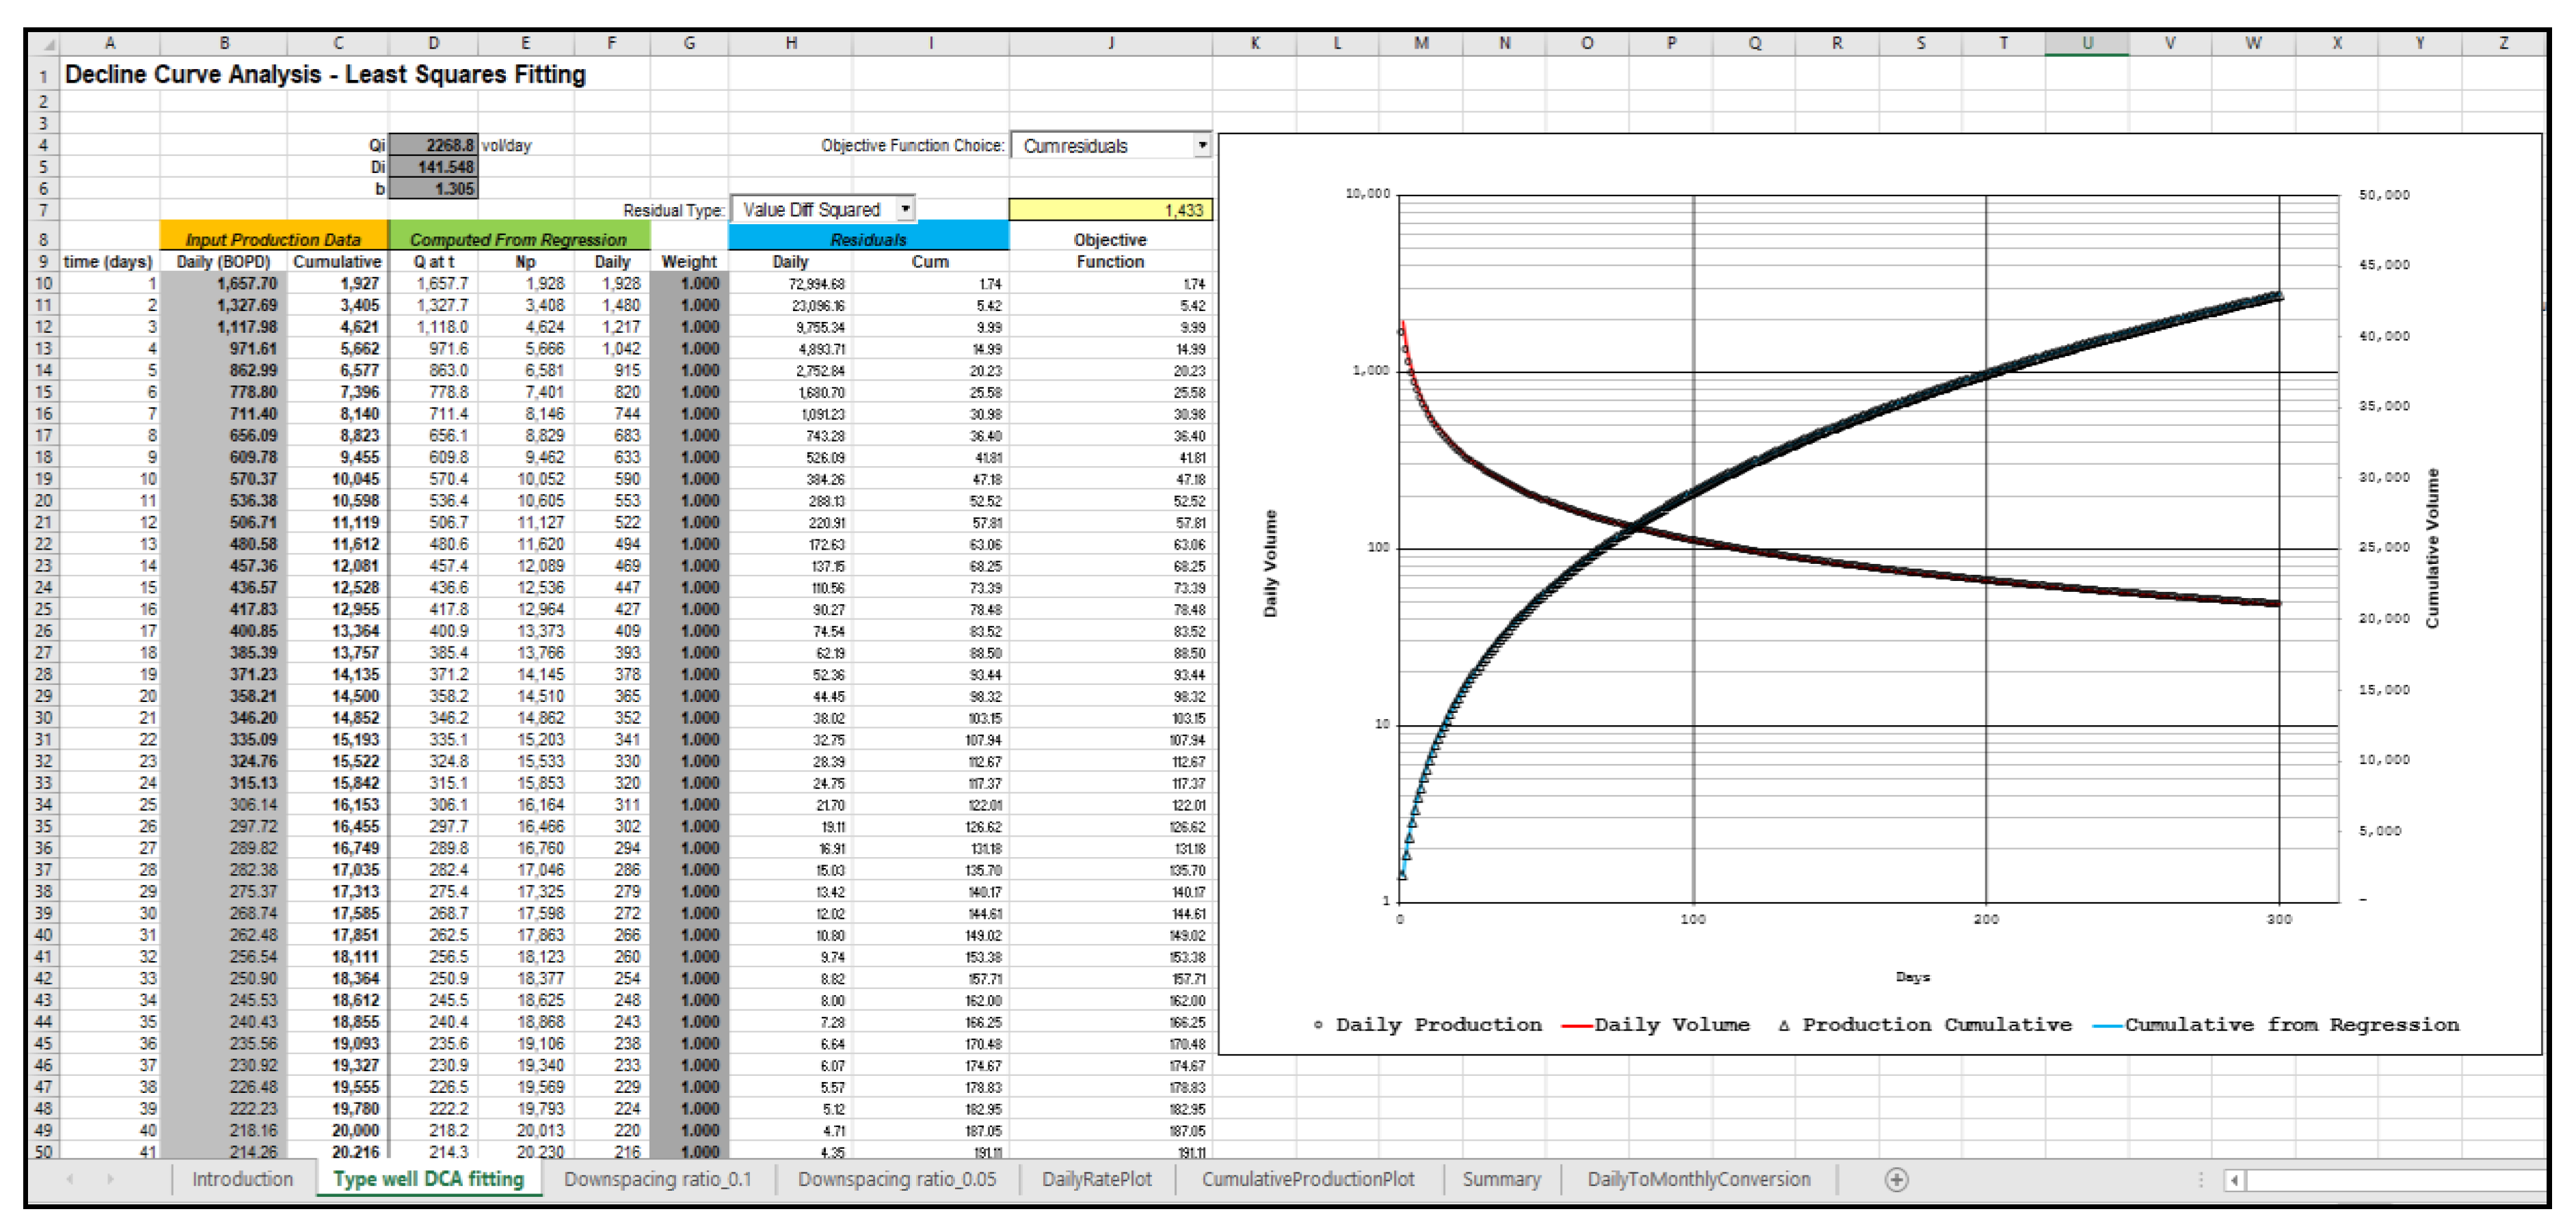2576x1231 pixels.
Task: Switch to the Introduction sheet tab
Action: (242, 1180)
